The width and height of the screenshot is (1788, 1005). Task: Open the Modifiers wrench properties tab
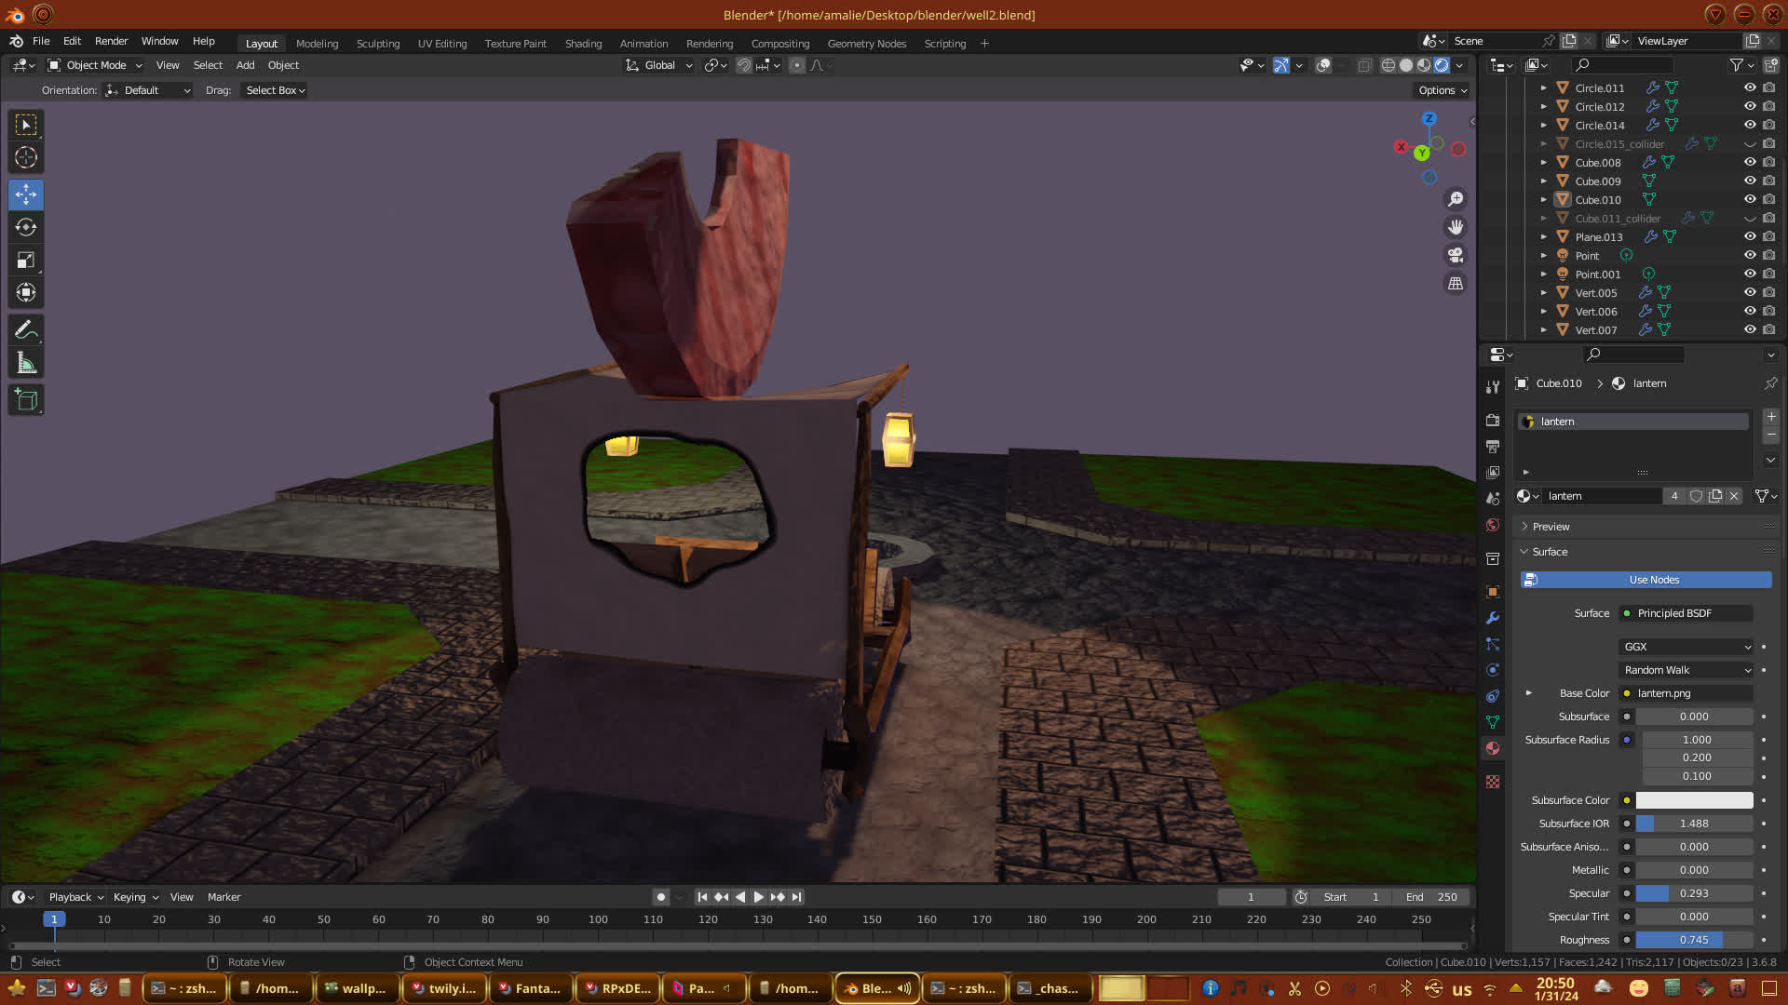point(1493,618)
